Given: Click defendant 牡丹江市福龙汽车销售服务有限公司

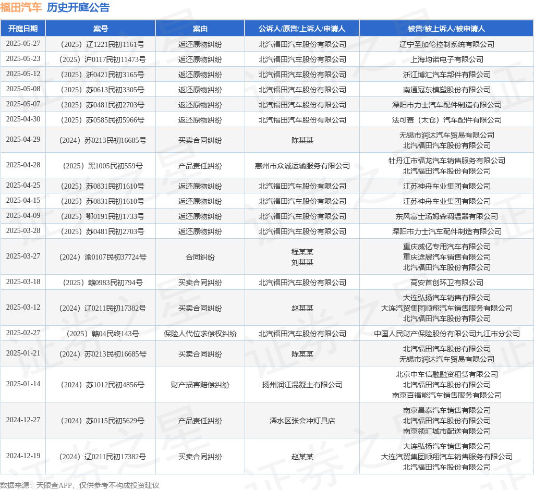Looking at the screenshot, I should click(447, 161).
